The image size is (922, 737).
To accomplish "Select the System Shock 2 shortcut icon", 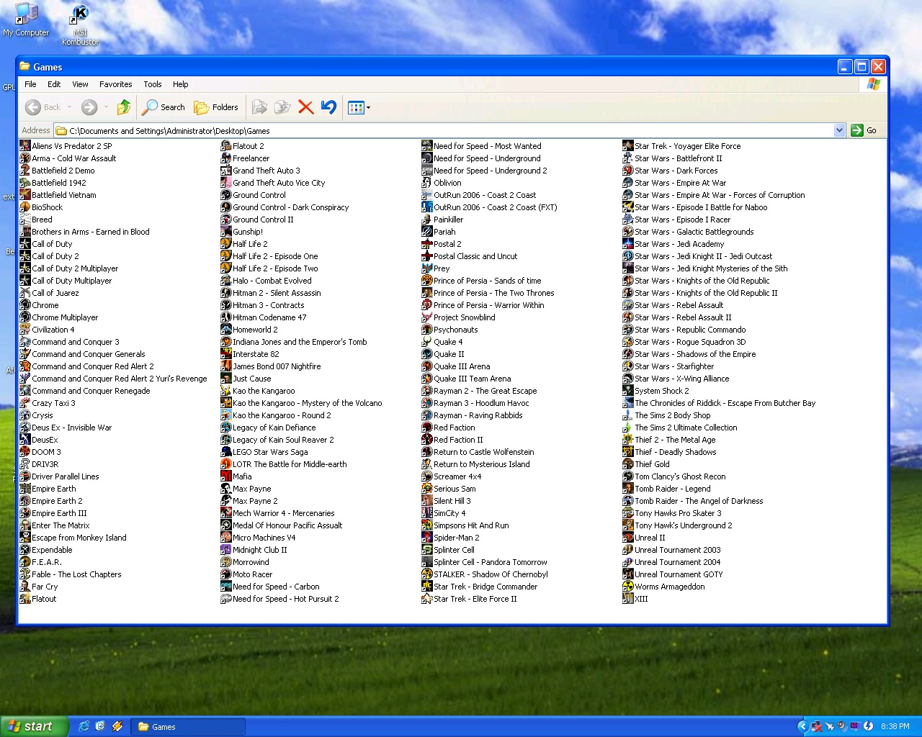I will (628, 391).
